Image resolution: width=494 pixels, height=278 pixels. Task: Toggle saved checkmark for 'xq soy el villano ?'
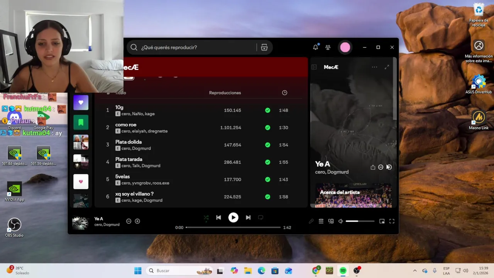(x=267, y=197)
